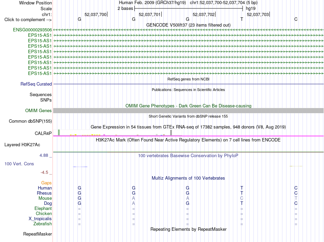Image resolution: width=324 pixels, height=242 pixels.
Task: Click the Zebrafish species label
Action: click(x=43, y=224)
